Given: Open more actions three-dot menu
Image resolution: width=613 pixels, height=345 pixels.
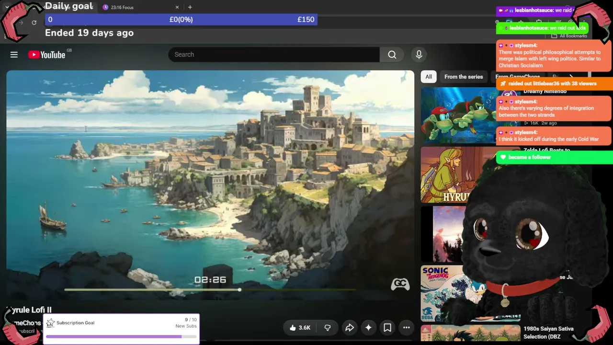Looking at the screenshot, I should 406,328.
